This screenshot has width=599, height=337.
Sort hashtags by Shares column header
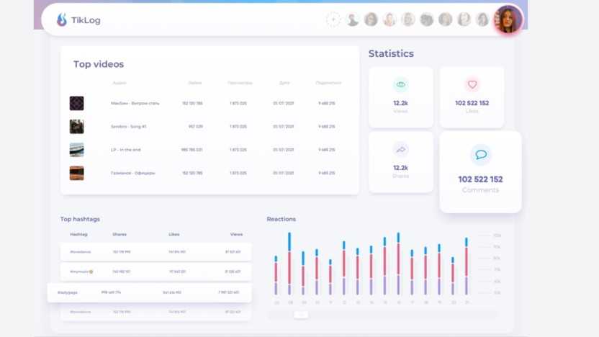tap(120, 234)
